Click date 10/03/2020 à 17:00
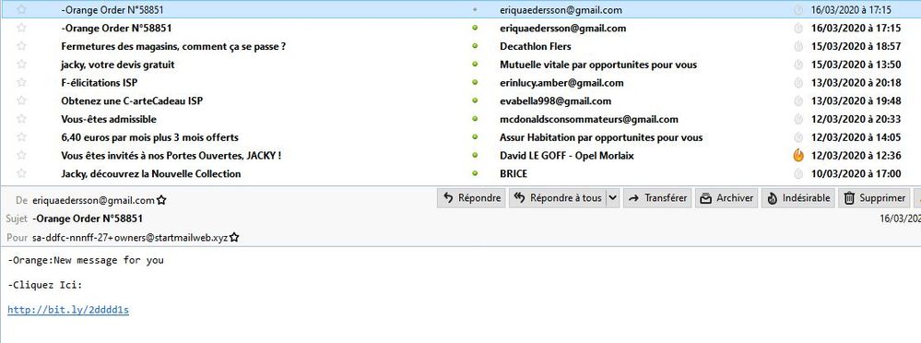This screenshot has height=343, width=921. (x=855, y=174)
